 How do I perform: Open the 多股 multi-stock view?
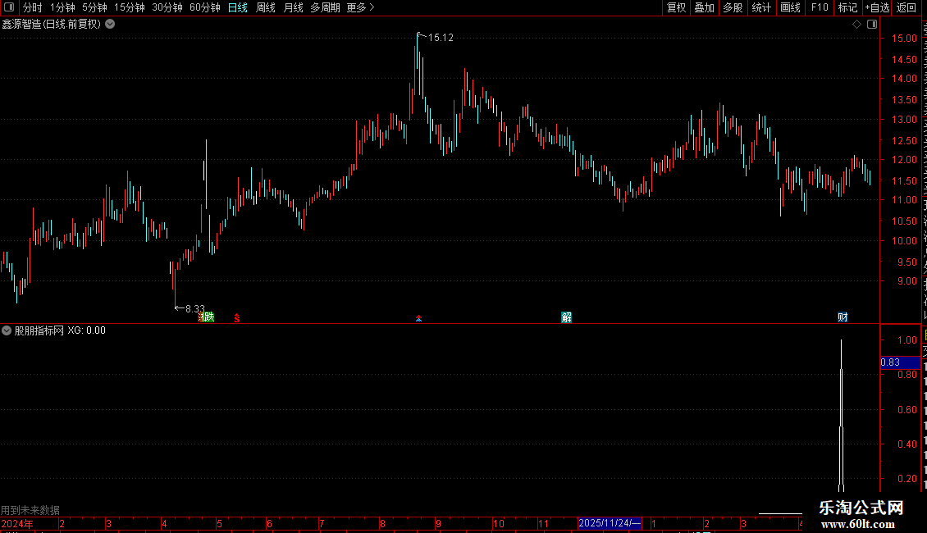(733, 7)
